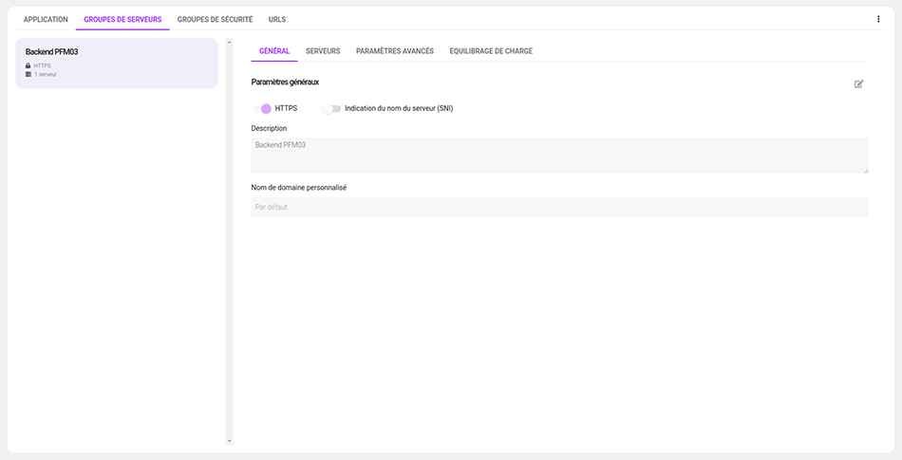Viewport: 902px width, 460px height.
Task: Select the GROUPES DE SERVEURS tab
Action: pyautogui.click(x=122, y=19)
